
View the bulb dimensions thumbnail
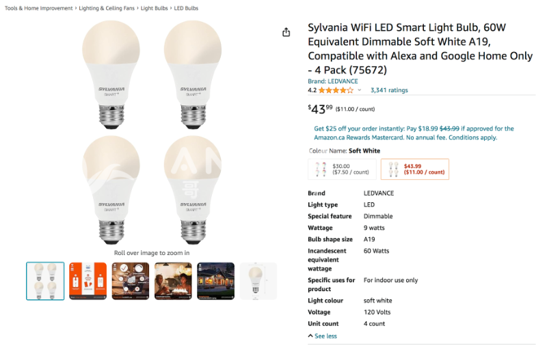coord(258,281)
